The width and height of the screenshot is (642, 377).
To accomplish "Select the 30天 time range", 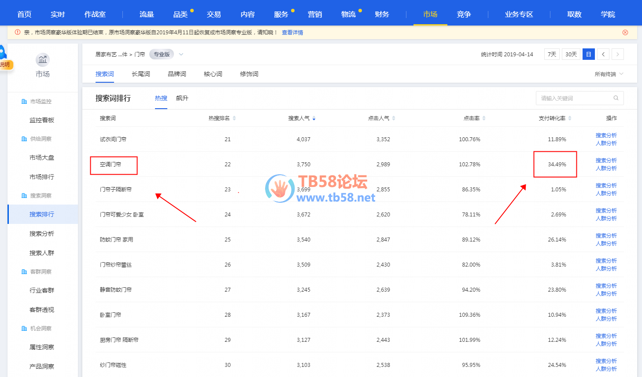I will click(571, 55).
